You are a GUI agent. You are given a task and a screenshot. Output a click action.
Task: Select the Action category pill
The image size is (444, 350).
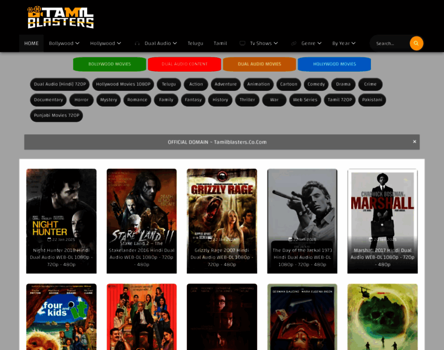(x=196, y=84)
